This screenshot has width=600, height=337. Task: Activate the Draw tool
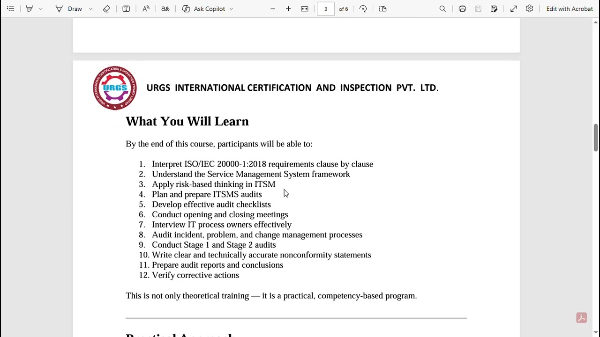tap(69, 9)
